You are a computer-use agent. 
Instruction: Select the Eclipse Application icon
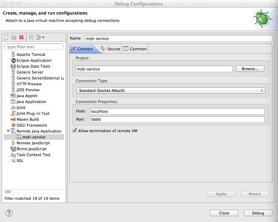(x=13, y=60)
